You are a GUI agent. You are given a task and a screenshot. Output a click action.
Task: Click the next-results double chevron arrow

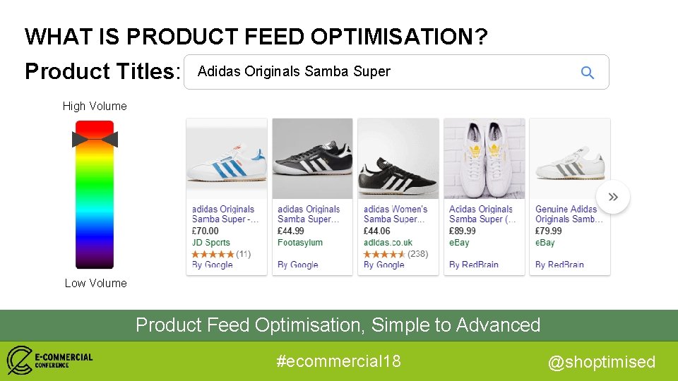(613, 197)
